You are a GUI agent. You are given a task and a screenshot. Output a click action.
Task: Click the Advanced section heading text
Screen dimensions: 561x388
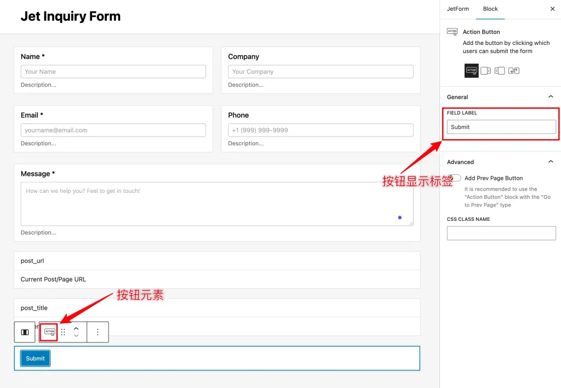[460, 162]
